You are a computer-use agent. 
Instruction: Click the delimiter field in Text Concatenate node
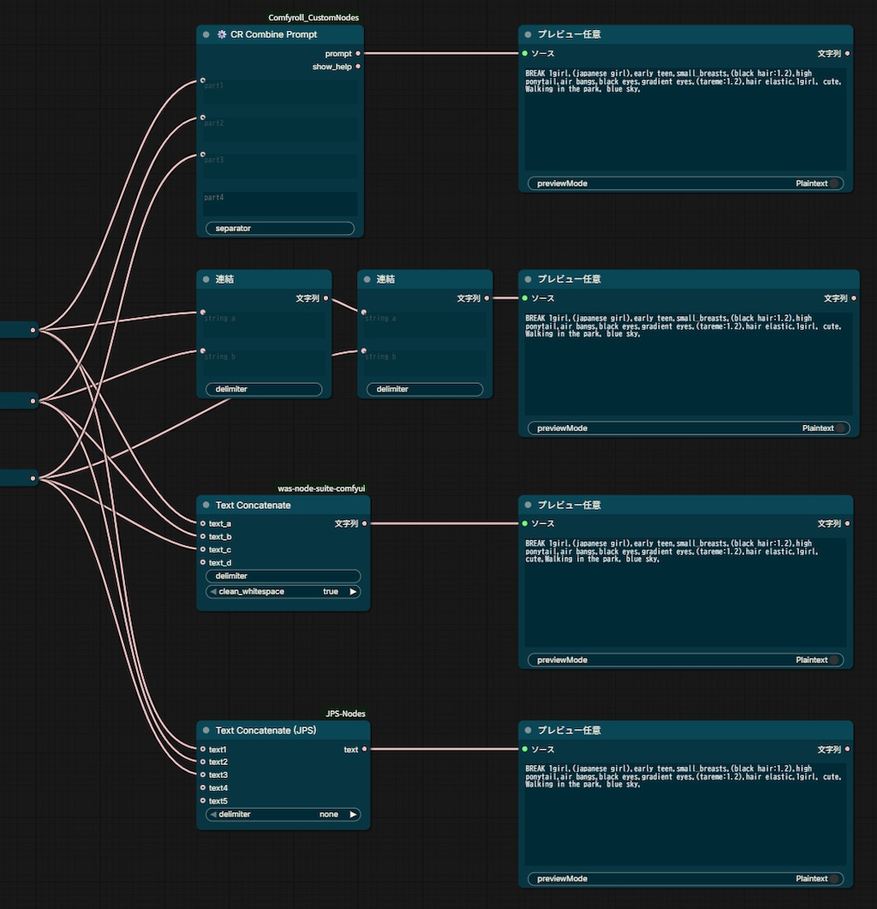coord(283,576)
